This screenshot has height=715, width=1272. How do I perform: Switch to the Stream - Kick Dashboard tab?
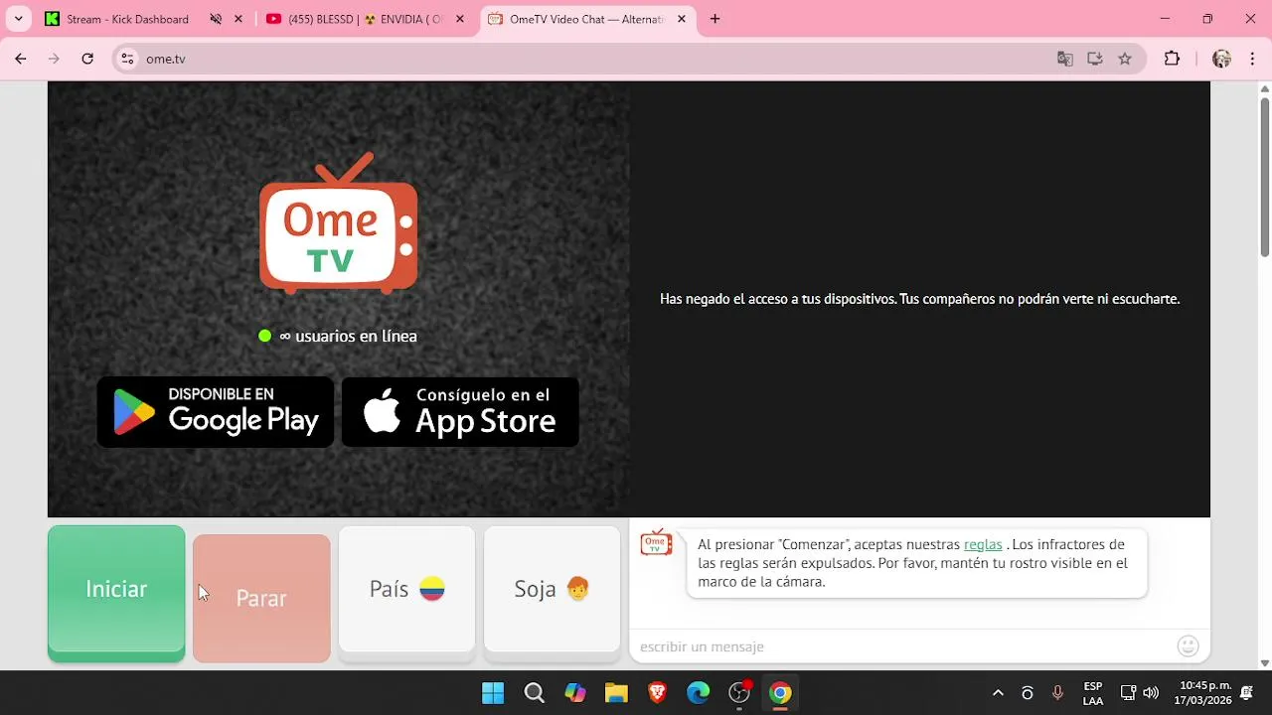[127, 19]
